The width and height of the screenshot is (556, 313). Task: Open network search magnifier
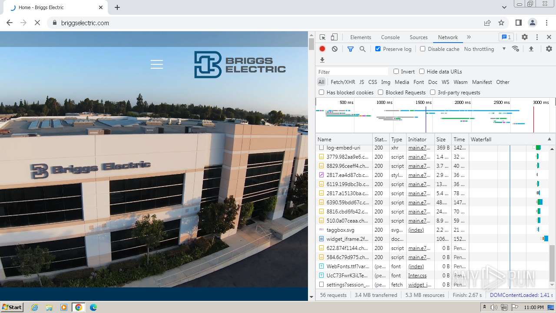click(363, 49)
